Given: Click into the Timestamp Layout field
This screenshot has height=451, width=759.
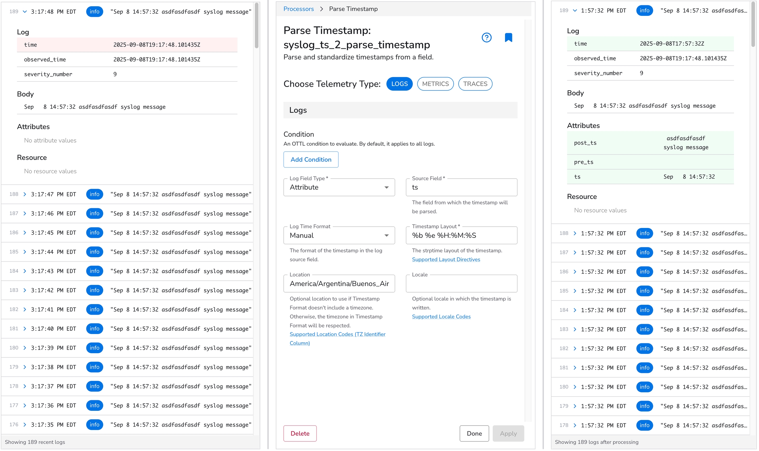Looking at the screenshot, I should coord(461,236).
